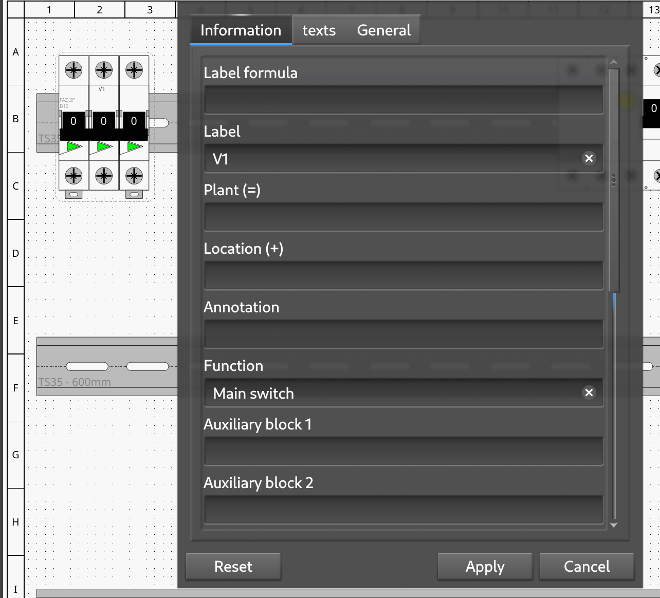Image resolution: width=660 pixels, height=598 pixels.
Task: Click the first green arrow on the breaker
Action: [74, 147]
